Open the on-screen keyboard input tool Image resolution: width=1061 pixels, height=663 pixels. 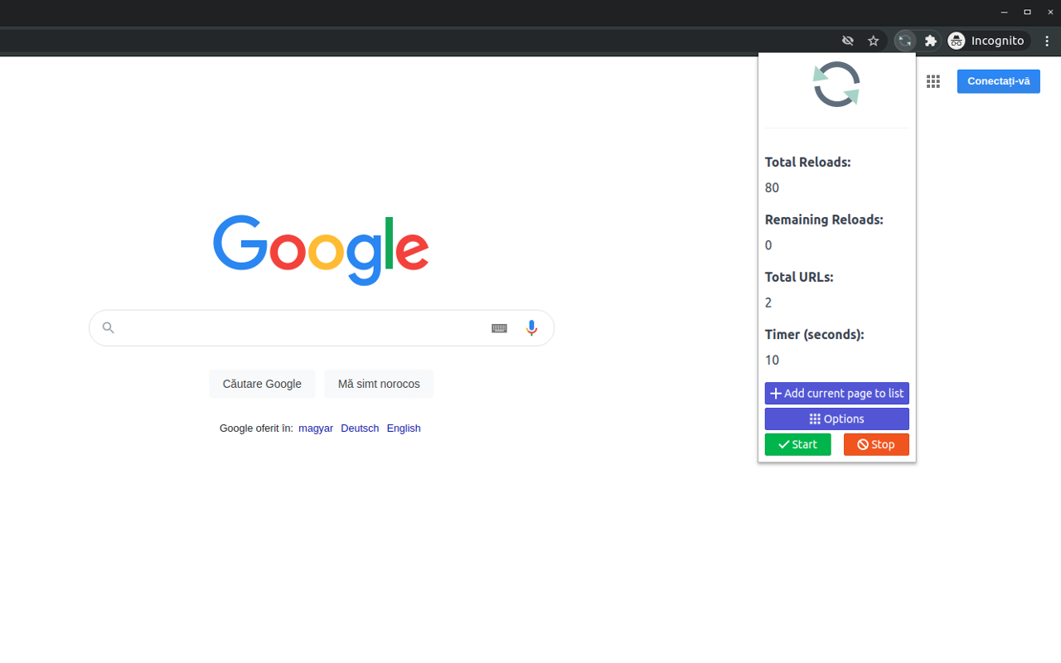499,328
